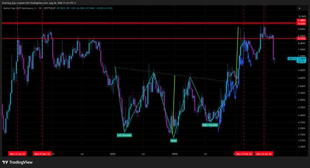Select the Mon 23 Feb '26 date marker
Screen dimensions: 310x168
click(x=244, y=154)
